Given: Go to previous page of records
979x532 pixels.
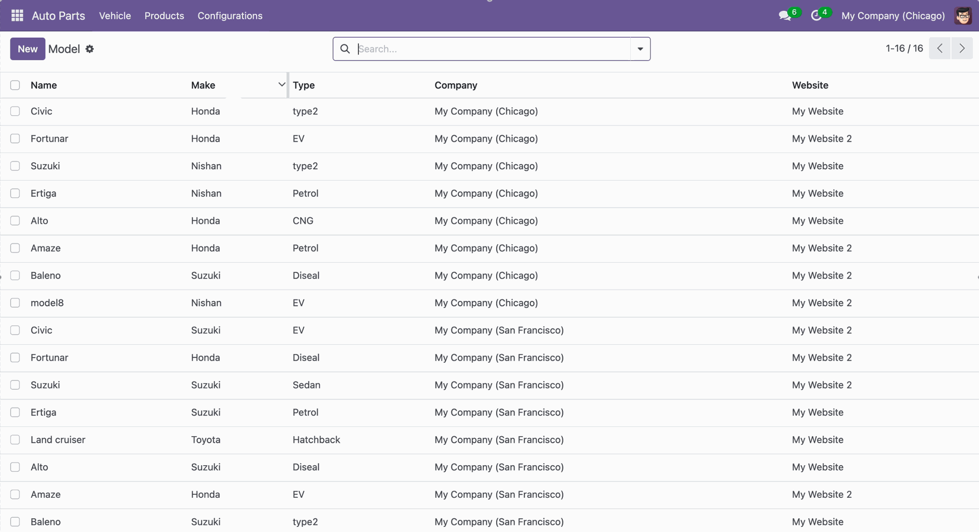Looking at the screenshot, I should [939, 48].
